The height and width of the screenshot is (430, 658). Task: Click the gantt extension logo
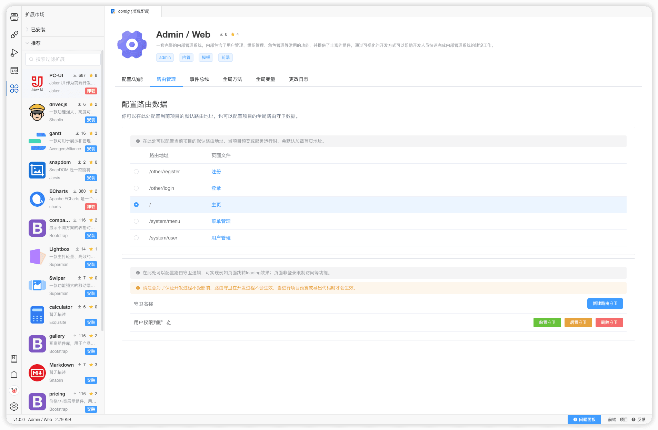pos(37,141)
